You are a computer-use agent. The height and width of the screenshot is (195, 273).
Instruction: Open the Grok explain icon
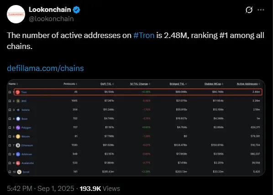pyautogui.click(x=249, y=10)
